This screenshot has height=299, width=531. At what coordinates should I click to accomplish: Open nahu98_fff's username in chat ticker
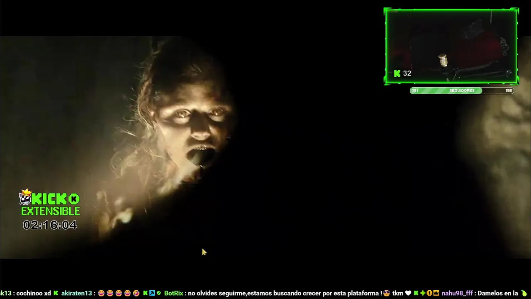457,293
